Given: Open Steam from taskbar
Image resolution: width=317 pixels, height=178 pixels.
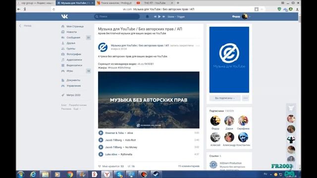Looking at the screenshot, I should tap(156, 174).
